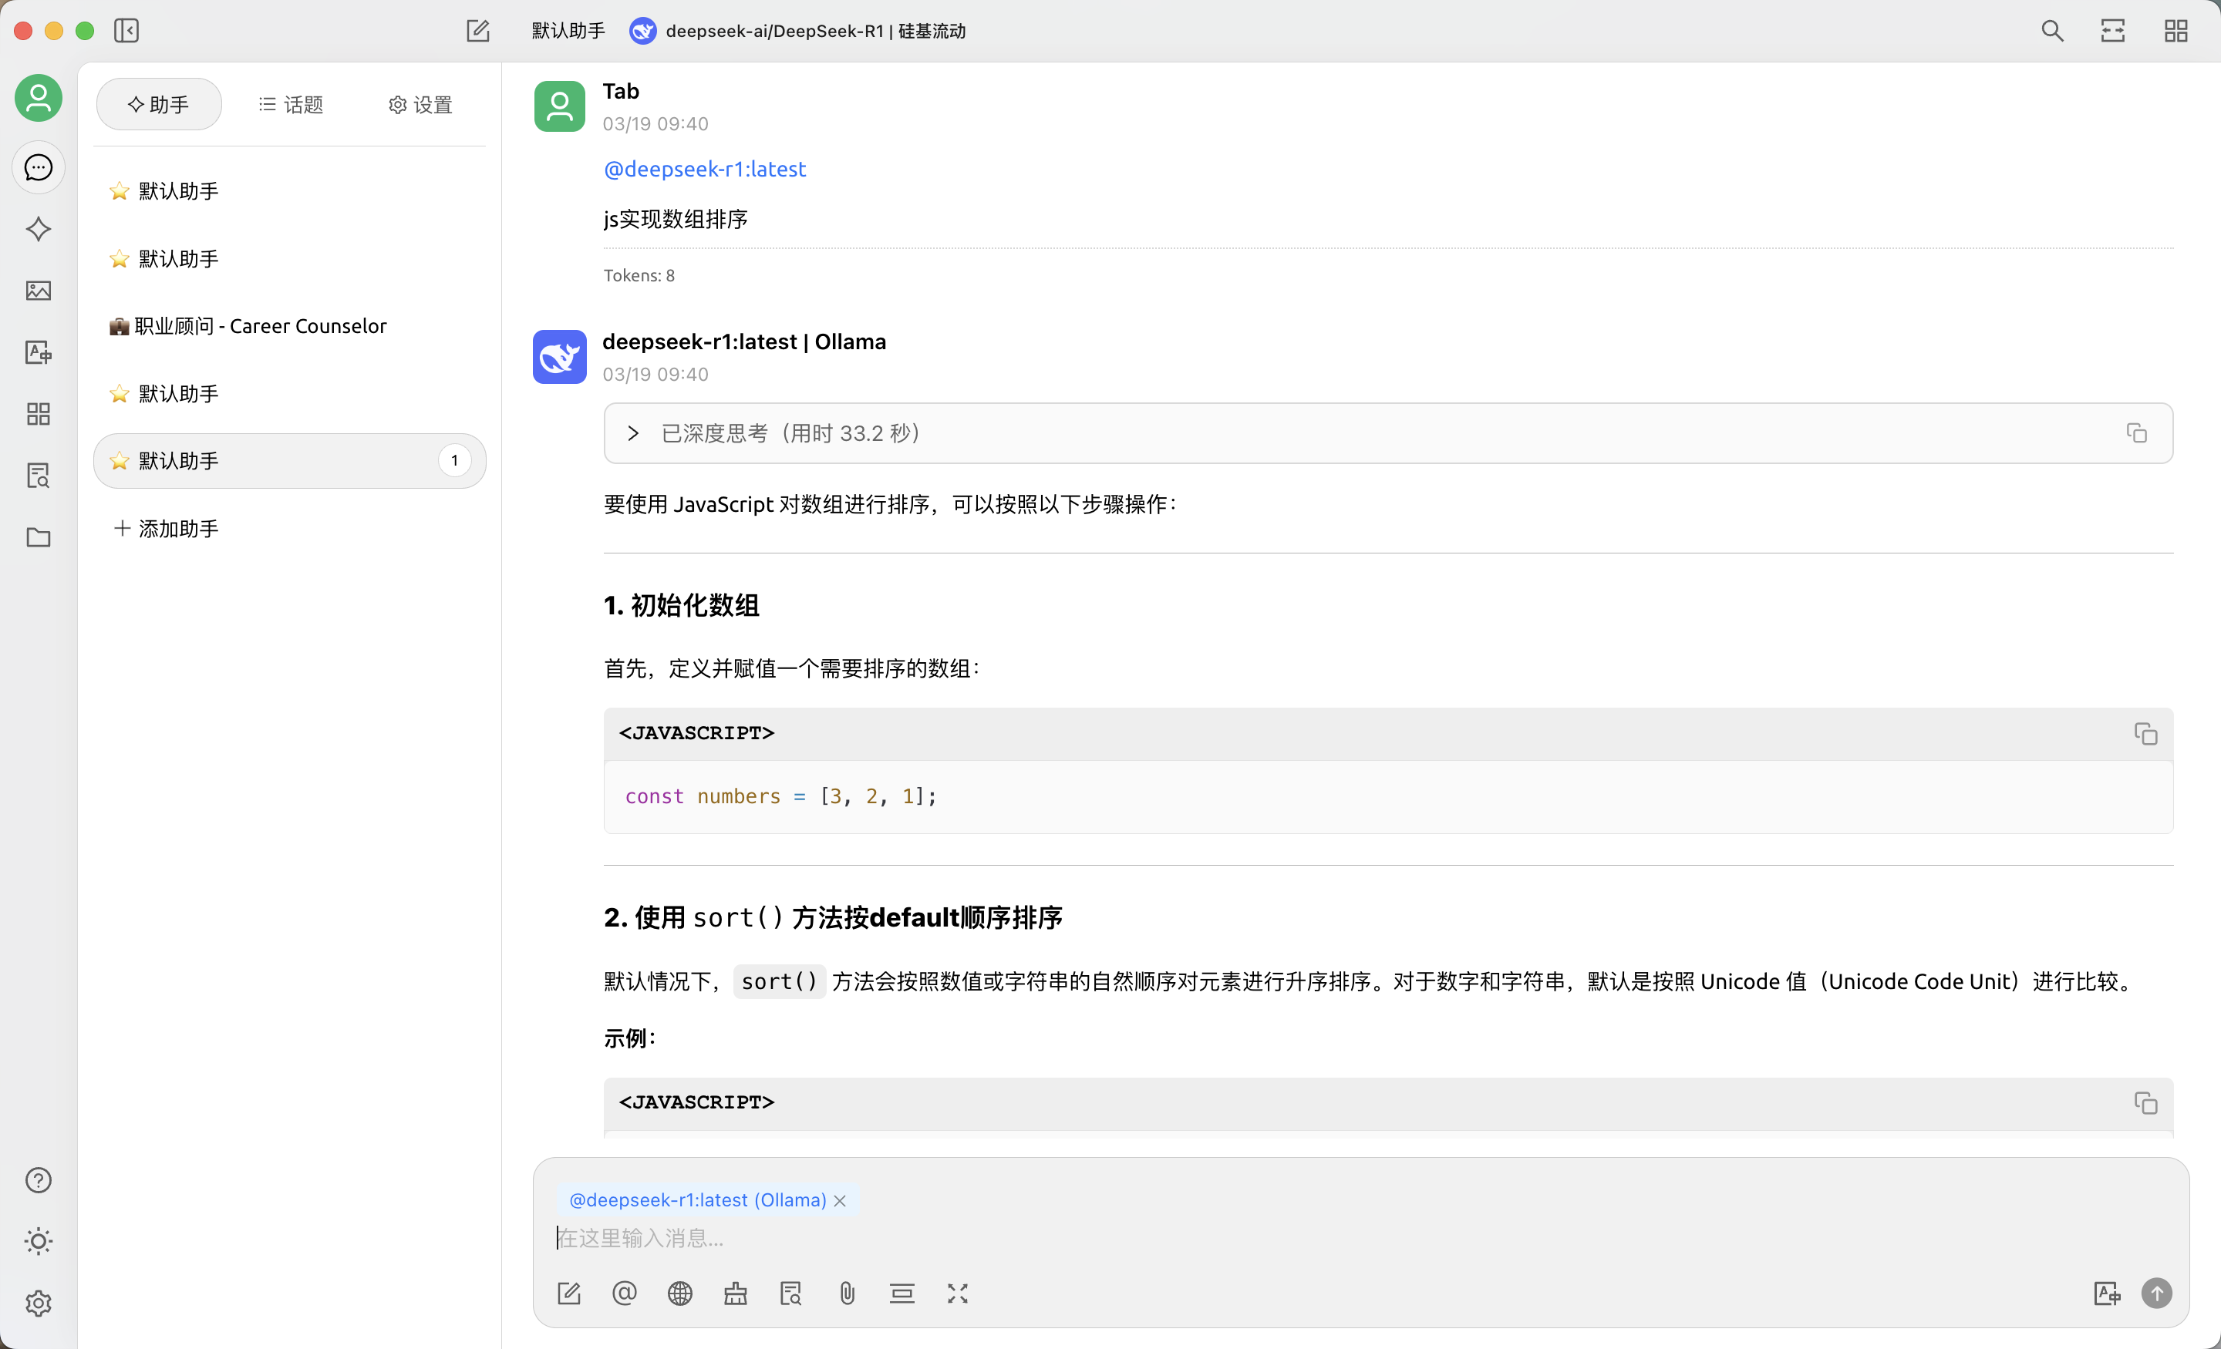Open the sparkle agents icon in the sidebar
The image size is (2221, 1349).
(x=39, y=229)
